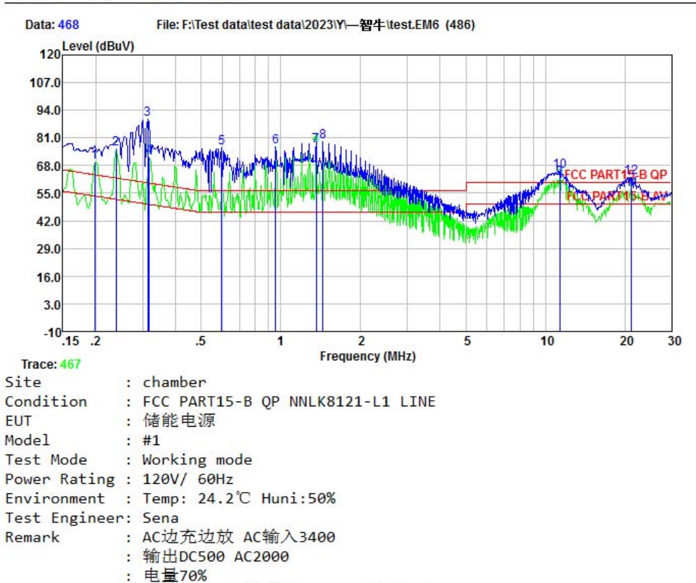Select peak marker 12 near 20 MHz
The height and width of the screenshot is (583, 696).
click(x=631, y=170)
